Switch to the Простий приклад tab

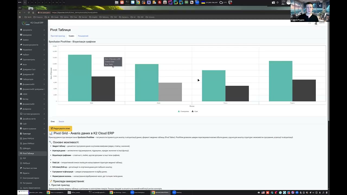[58, 36]
